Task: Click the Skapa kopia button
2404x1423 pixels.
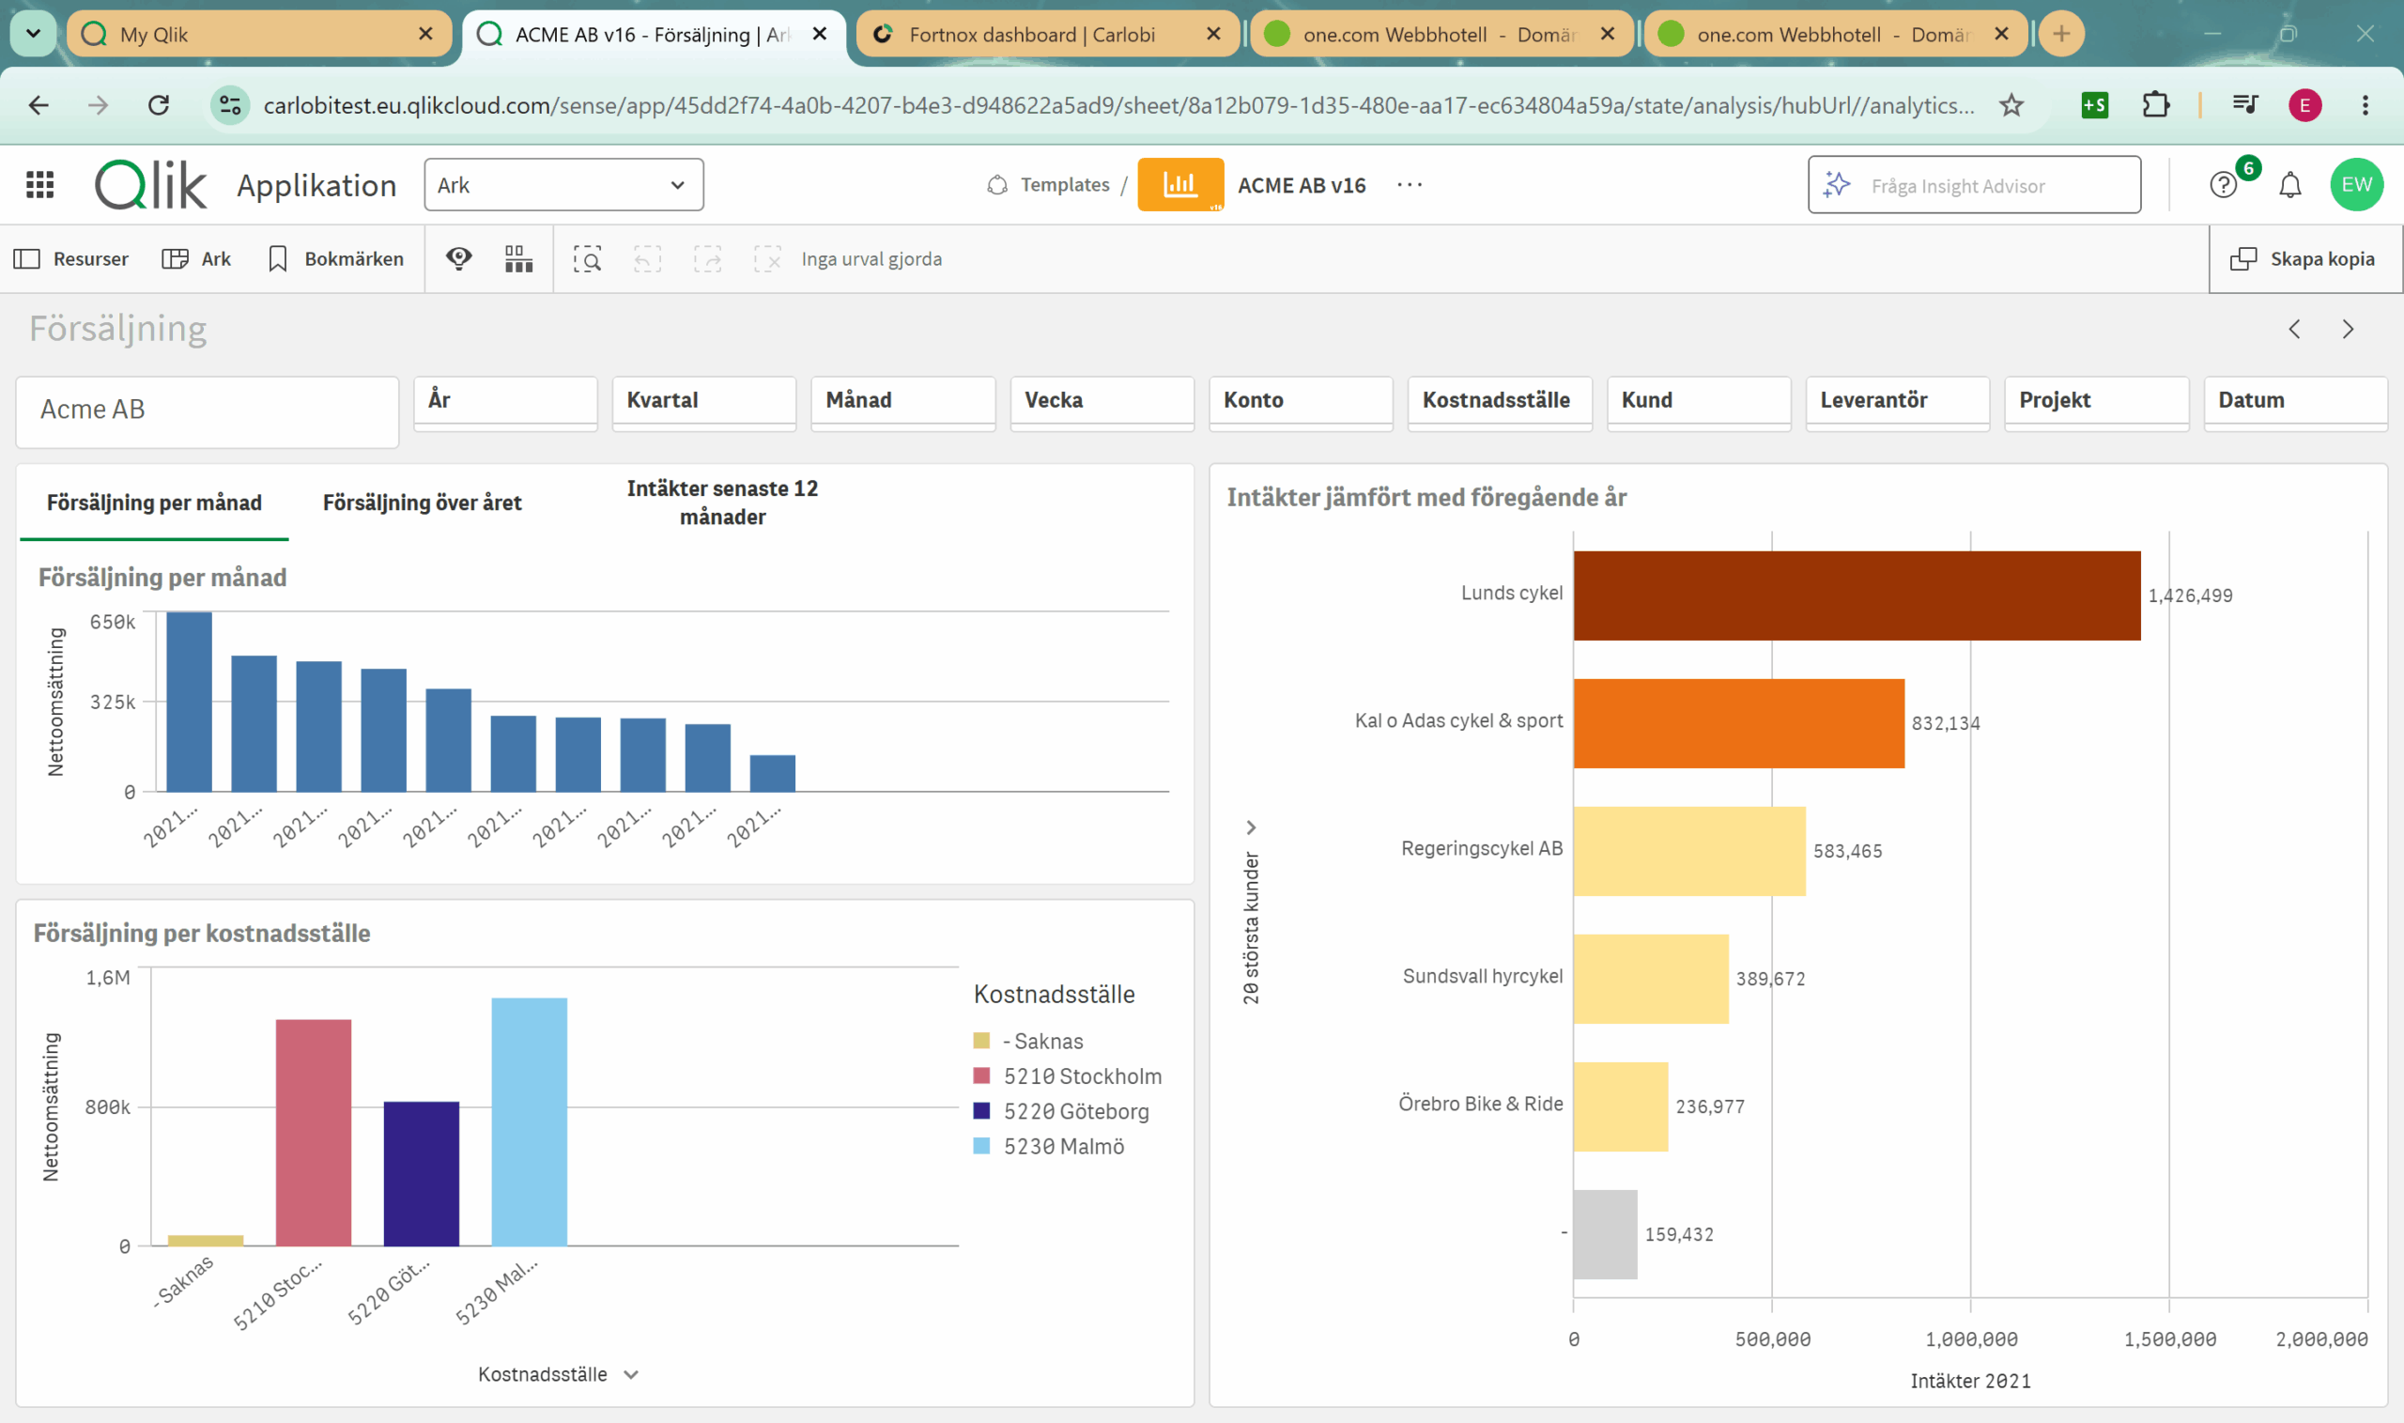Action: (2305, 259)
